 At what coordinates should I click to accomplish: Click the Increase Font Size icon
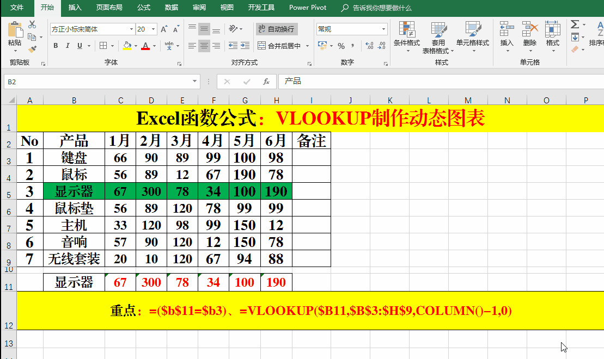point(163,29)
